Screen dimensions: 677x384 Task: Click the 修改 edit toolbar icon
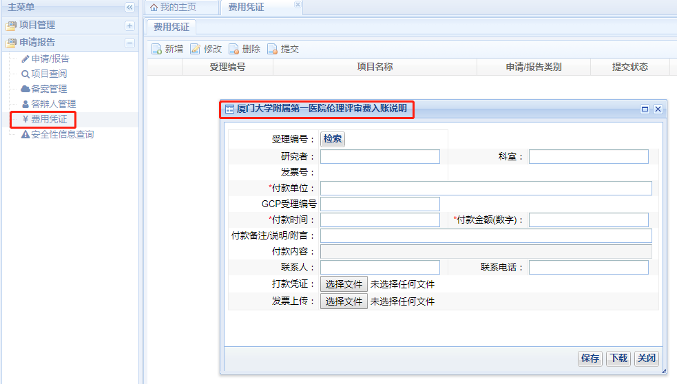(196, 49)
